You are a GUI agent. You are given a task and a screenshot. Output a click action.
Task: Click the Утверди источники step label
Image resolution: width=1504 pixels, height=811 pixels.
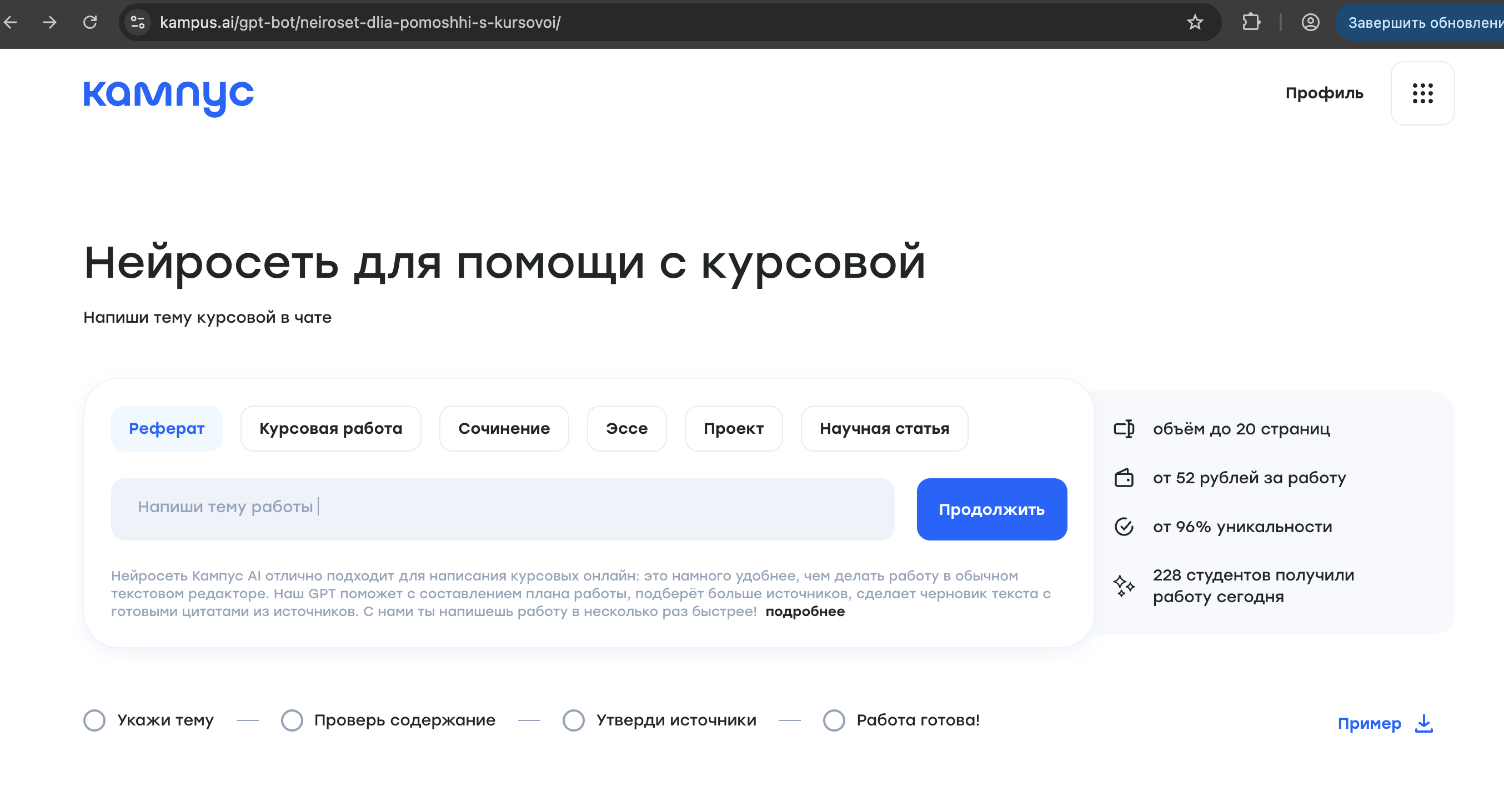click(x=676, y=720)
